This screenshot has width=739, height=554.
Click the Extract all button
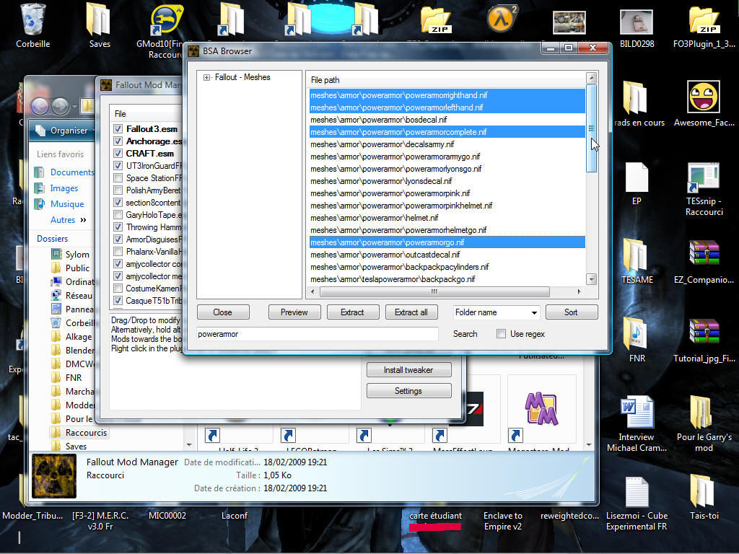pos(411,312)
